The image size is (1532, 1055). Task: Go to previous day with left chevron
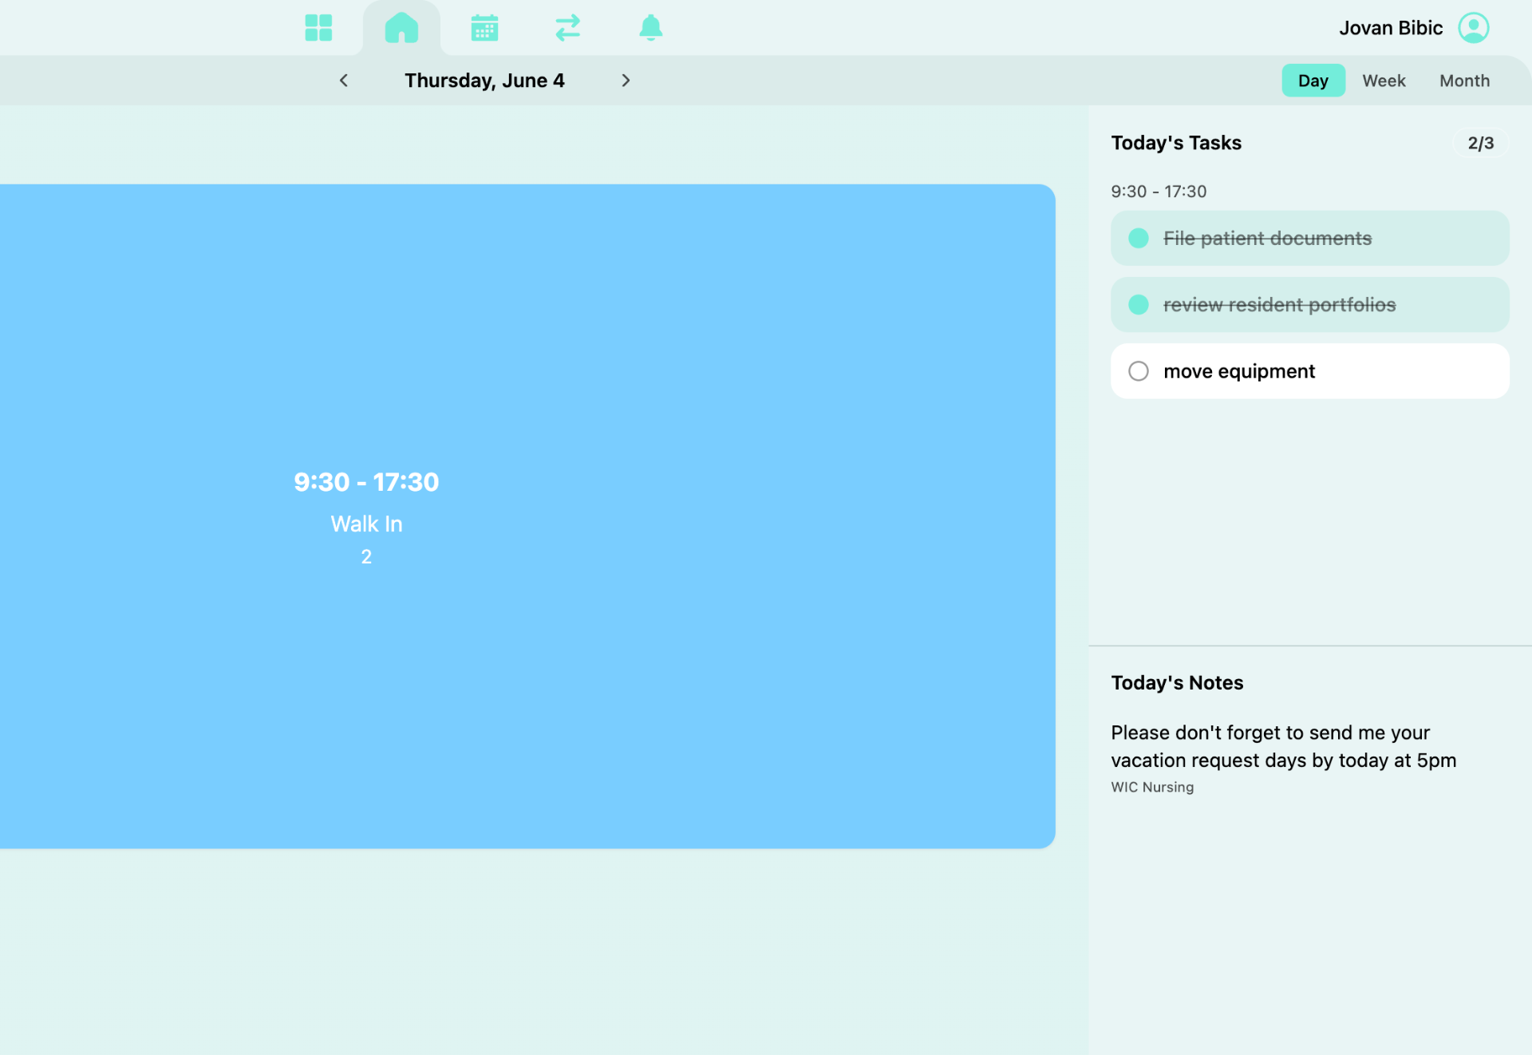click(344, 81)
